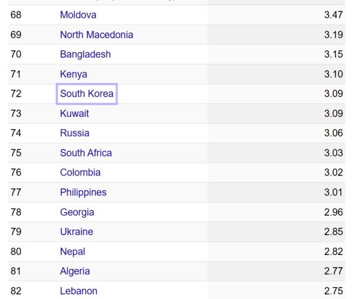Visit the Algeria link
Viewport: 352px width, 299px height.
click(x=75, y=271)
